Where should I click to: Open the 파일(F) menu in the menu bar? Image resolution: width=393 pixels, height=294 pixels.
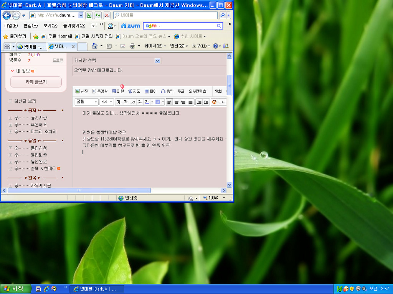click(x=11, y=26)
